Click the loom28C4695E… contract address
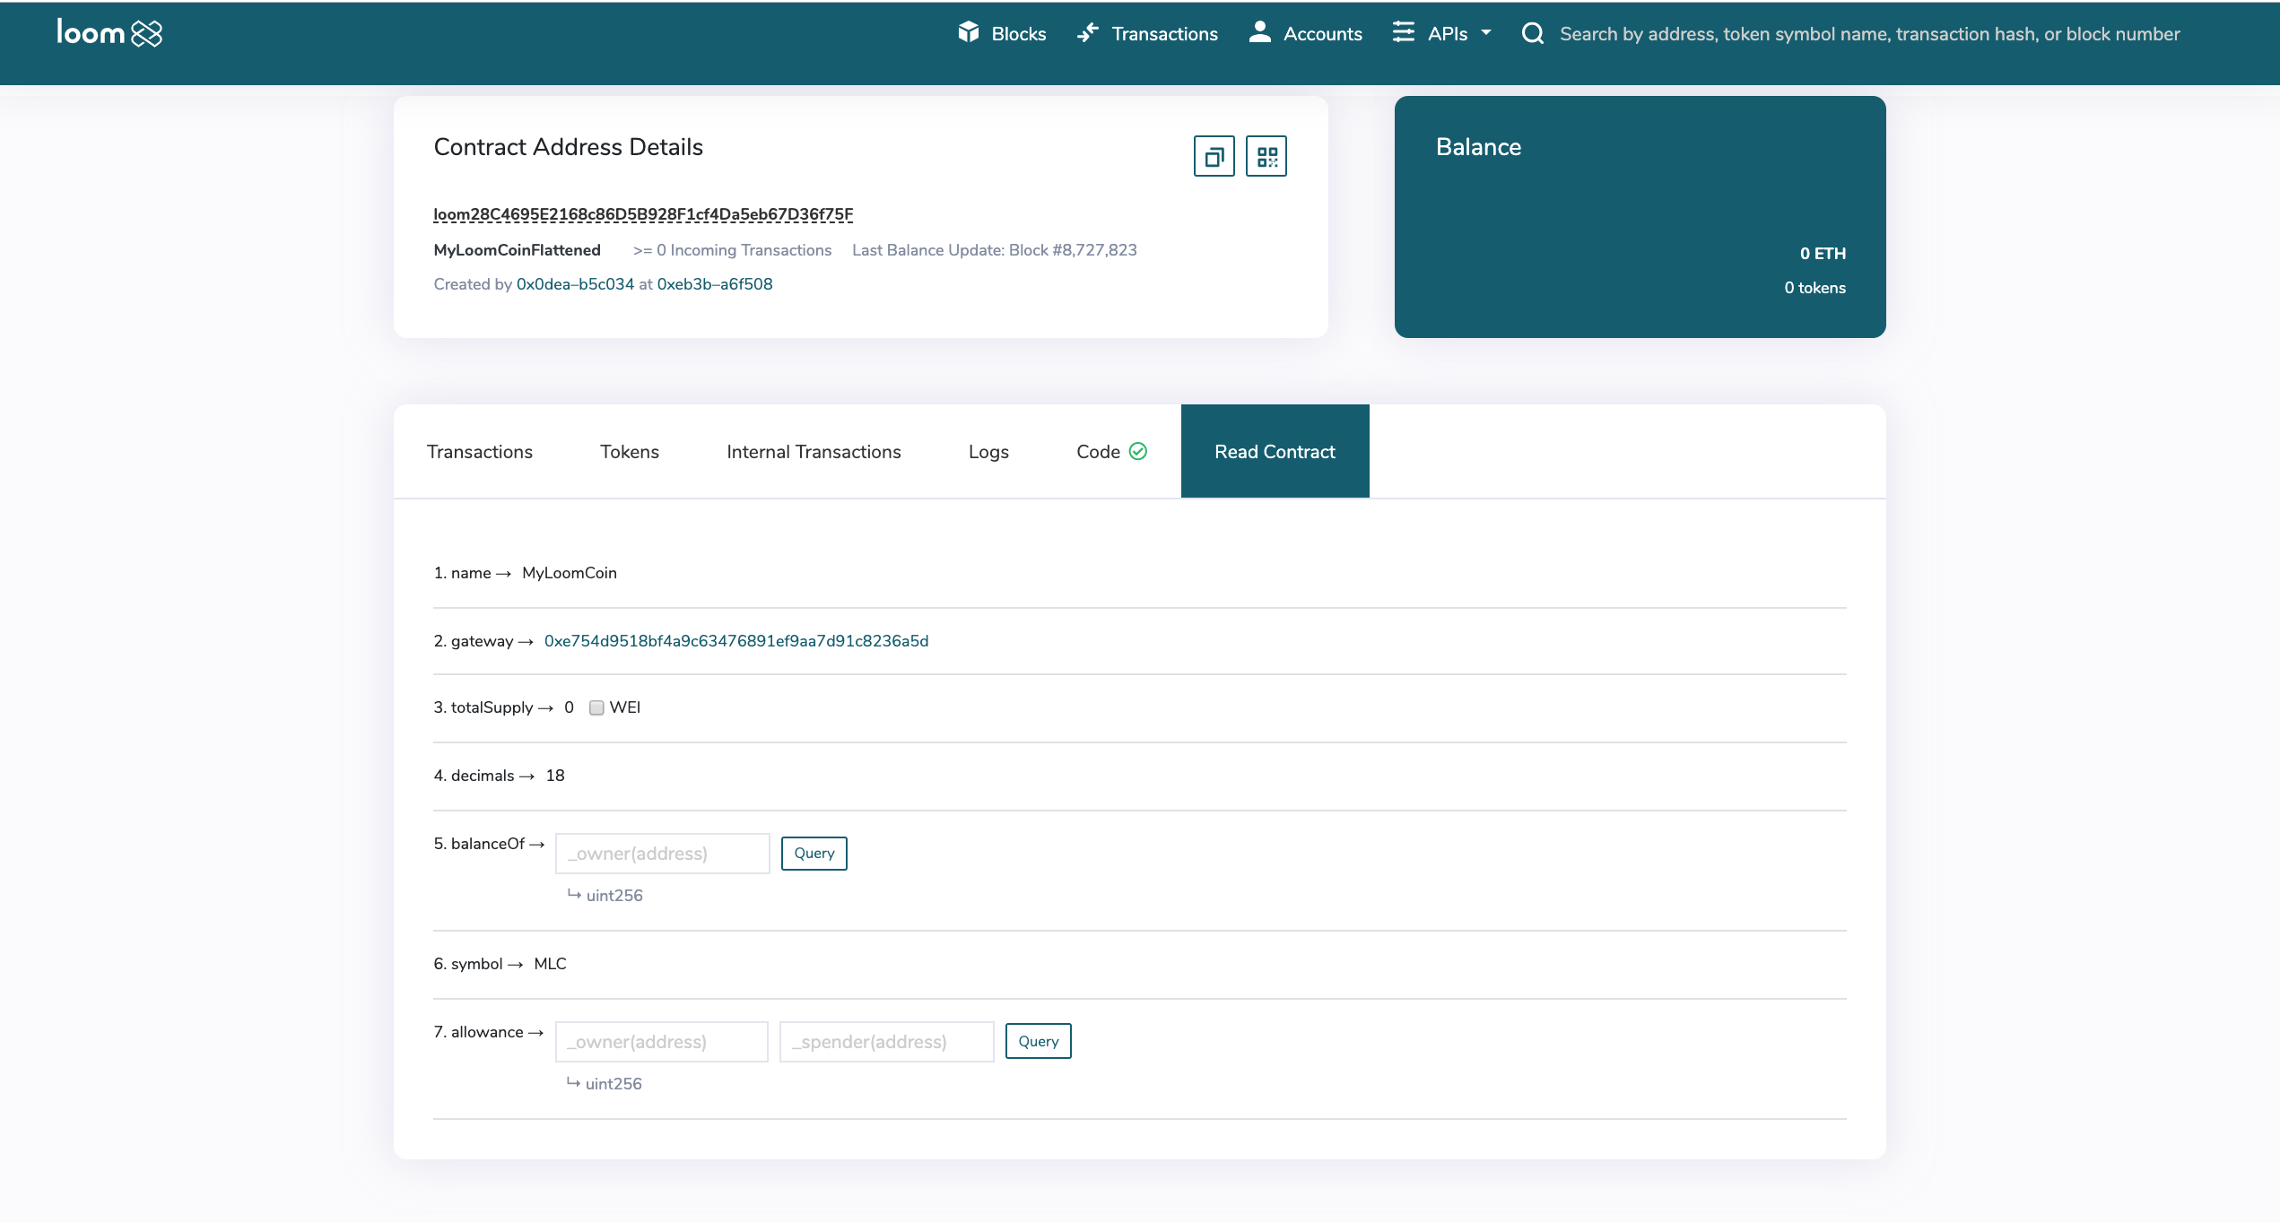 pos(643,214)
